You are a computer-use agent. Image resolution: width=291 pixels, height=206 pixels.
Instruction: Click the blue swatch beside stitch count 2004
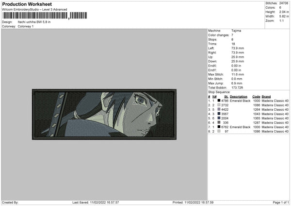tap(219, 118)
